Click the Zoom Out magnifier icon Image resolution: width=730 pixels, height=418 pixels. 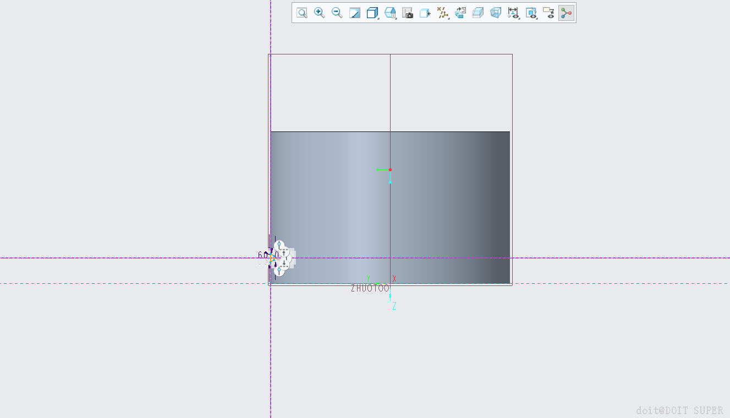click(337, 13)
